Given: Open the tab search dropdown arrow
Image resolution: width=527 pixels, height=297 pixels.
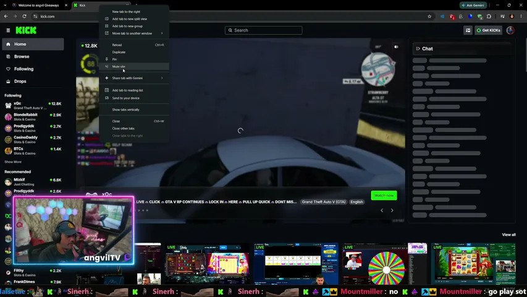Looking at the screenshot, I should [5, 6].
